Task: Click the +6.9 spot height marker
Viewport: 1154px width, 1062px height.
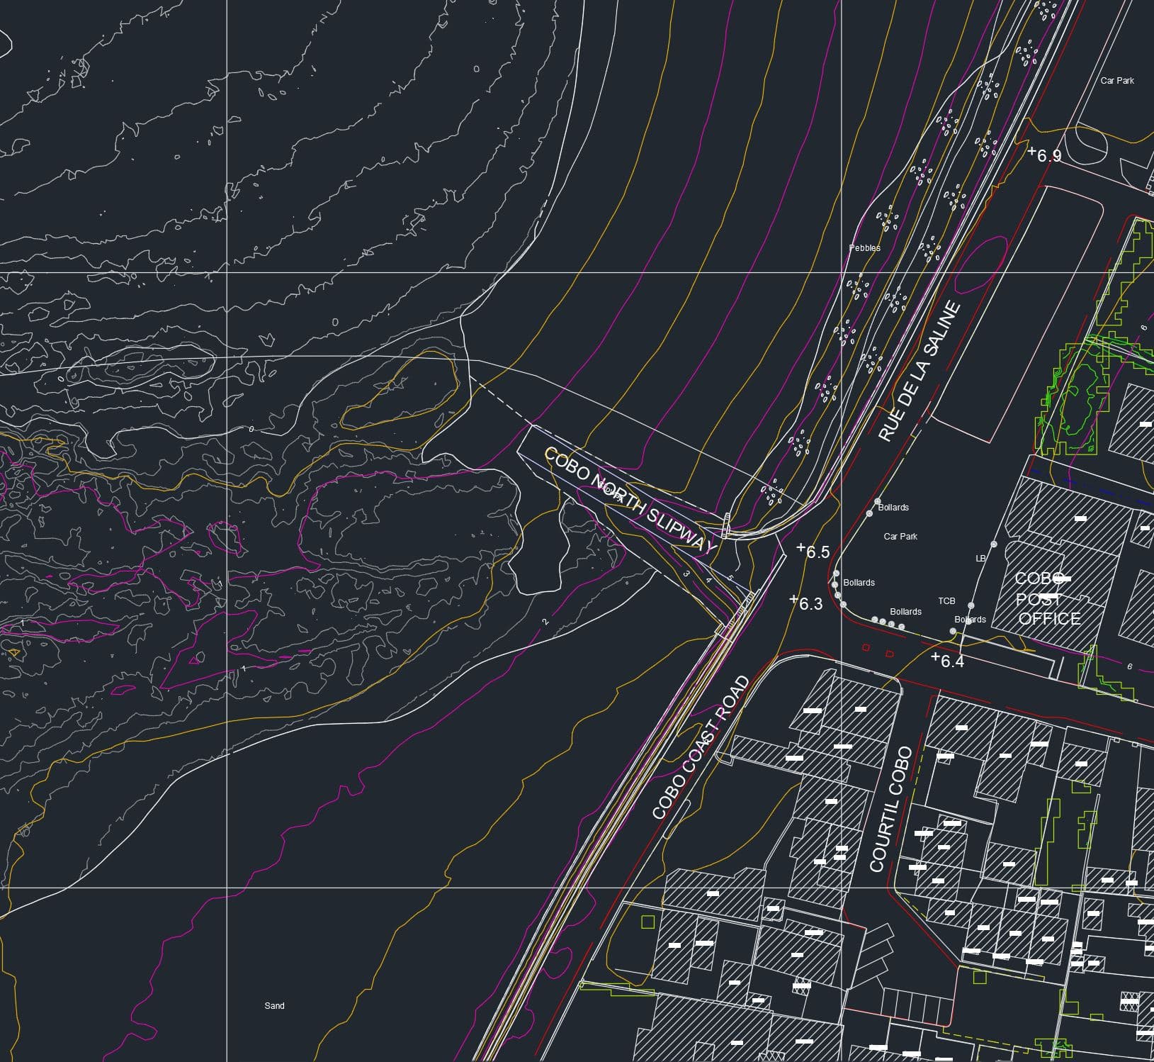Action: tap(1046, 155)
